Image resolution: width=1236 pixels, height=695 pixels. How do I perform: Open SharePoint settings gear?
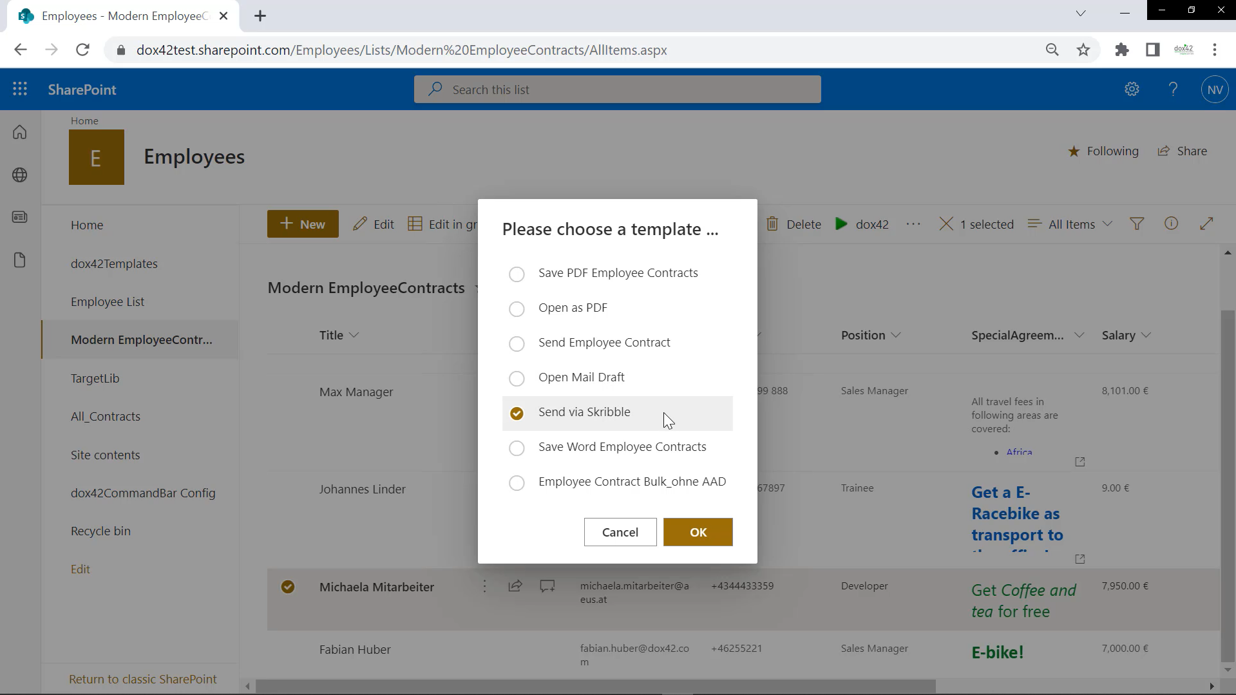pyautogui.click(x=1132, y=90)
